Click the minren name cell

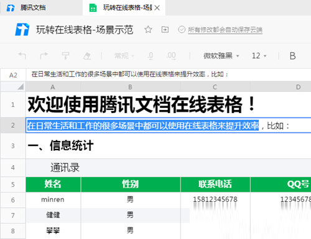[x=53, y=200]
